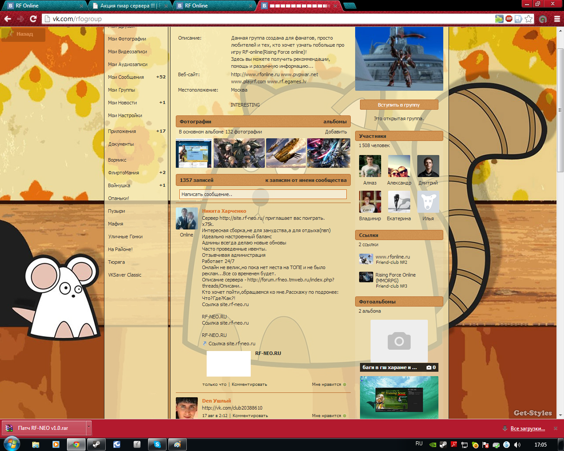Open альбомы link in Фотографии header
The width and height of the screenshot is (564, 451).
coord(335,122)
